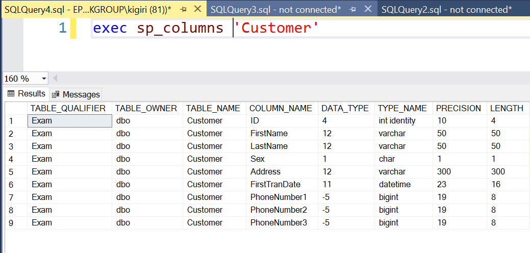The height and width of the screenshot is (253, 530).
Task: Open the Results tab
Action: (x=27, y=93)
